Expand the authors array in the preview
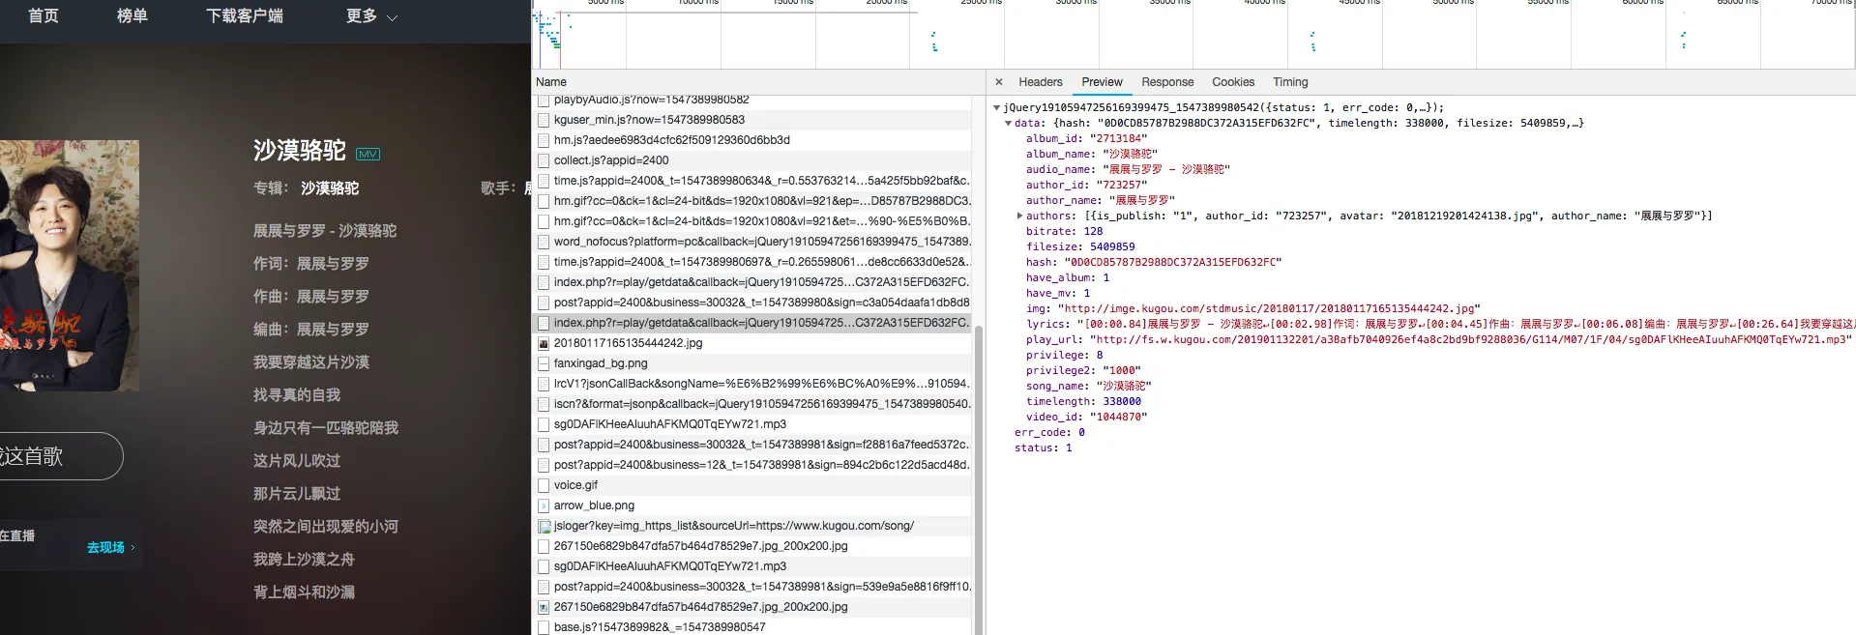This screenshot has height=635, width=1856. (1019, 216)
